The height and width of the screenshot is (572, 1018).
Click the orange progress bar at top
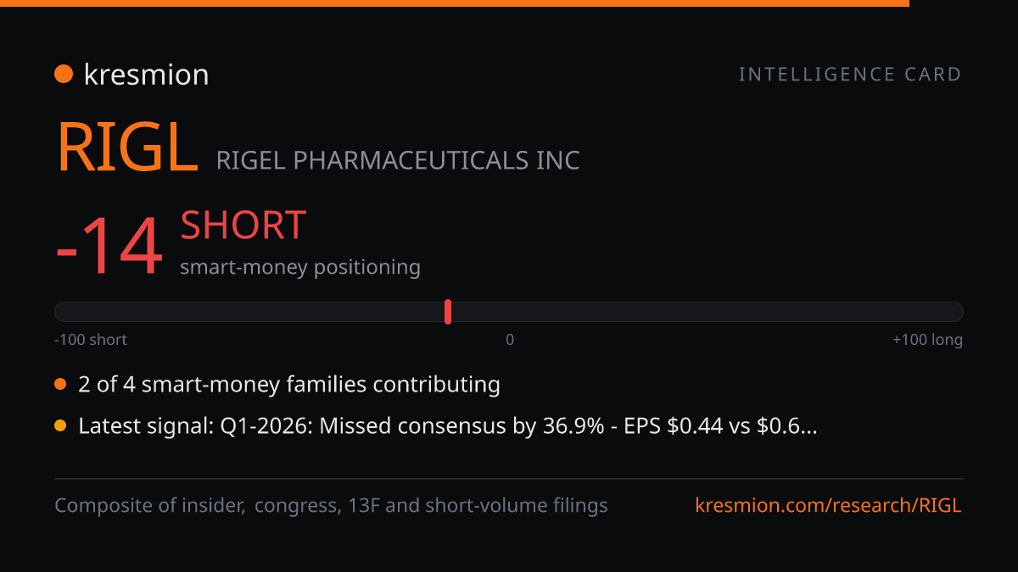click(455, 3)
